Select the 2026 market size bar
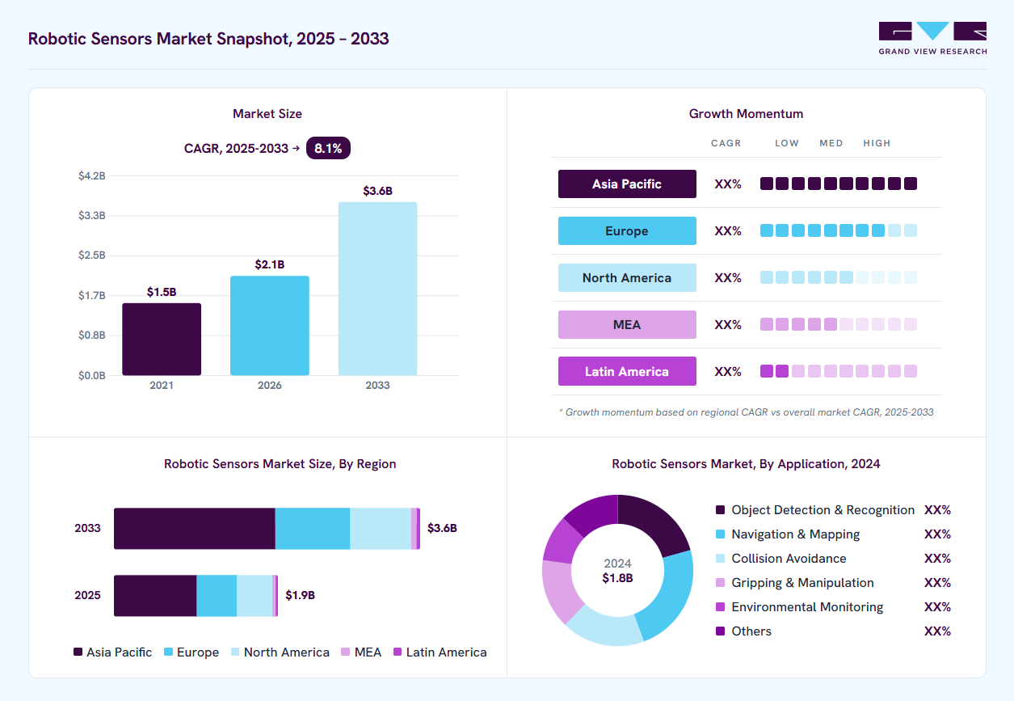The width and height of the screenshot is (1014, 701). click(270, 325)
